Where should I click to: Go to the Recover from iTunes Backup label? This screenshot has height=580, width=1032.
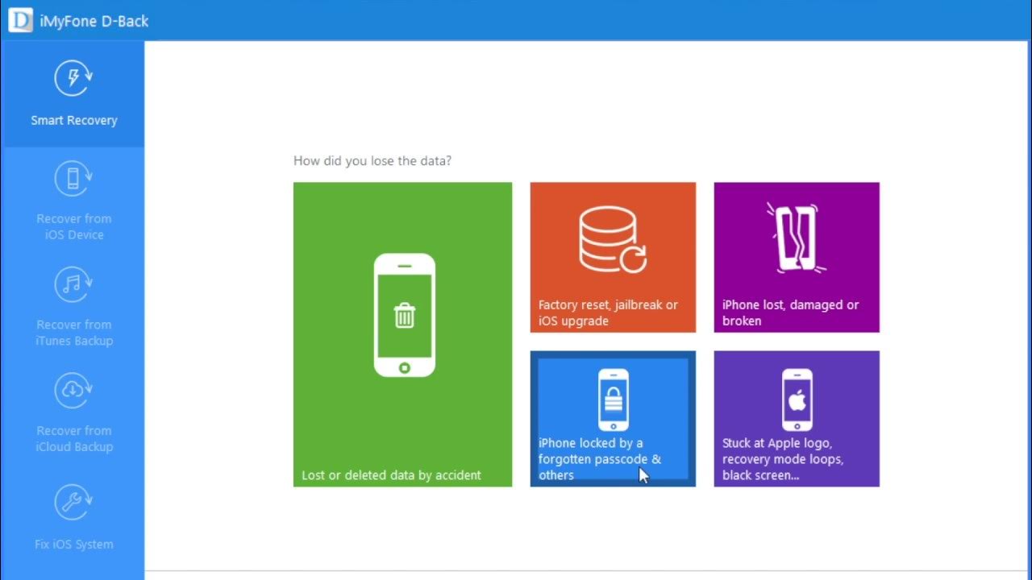click(74, 333)
